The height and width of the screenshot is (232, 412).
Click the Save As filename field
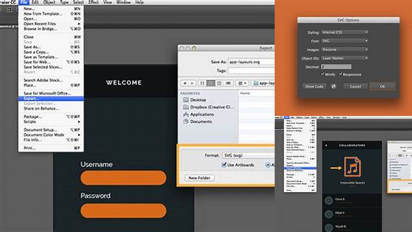tap(251, 62)
